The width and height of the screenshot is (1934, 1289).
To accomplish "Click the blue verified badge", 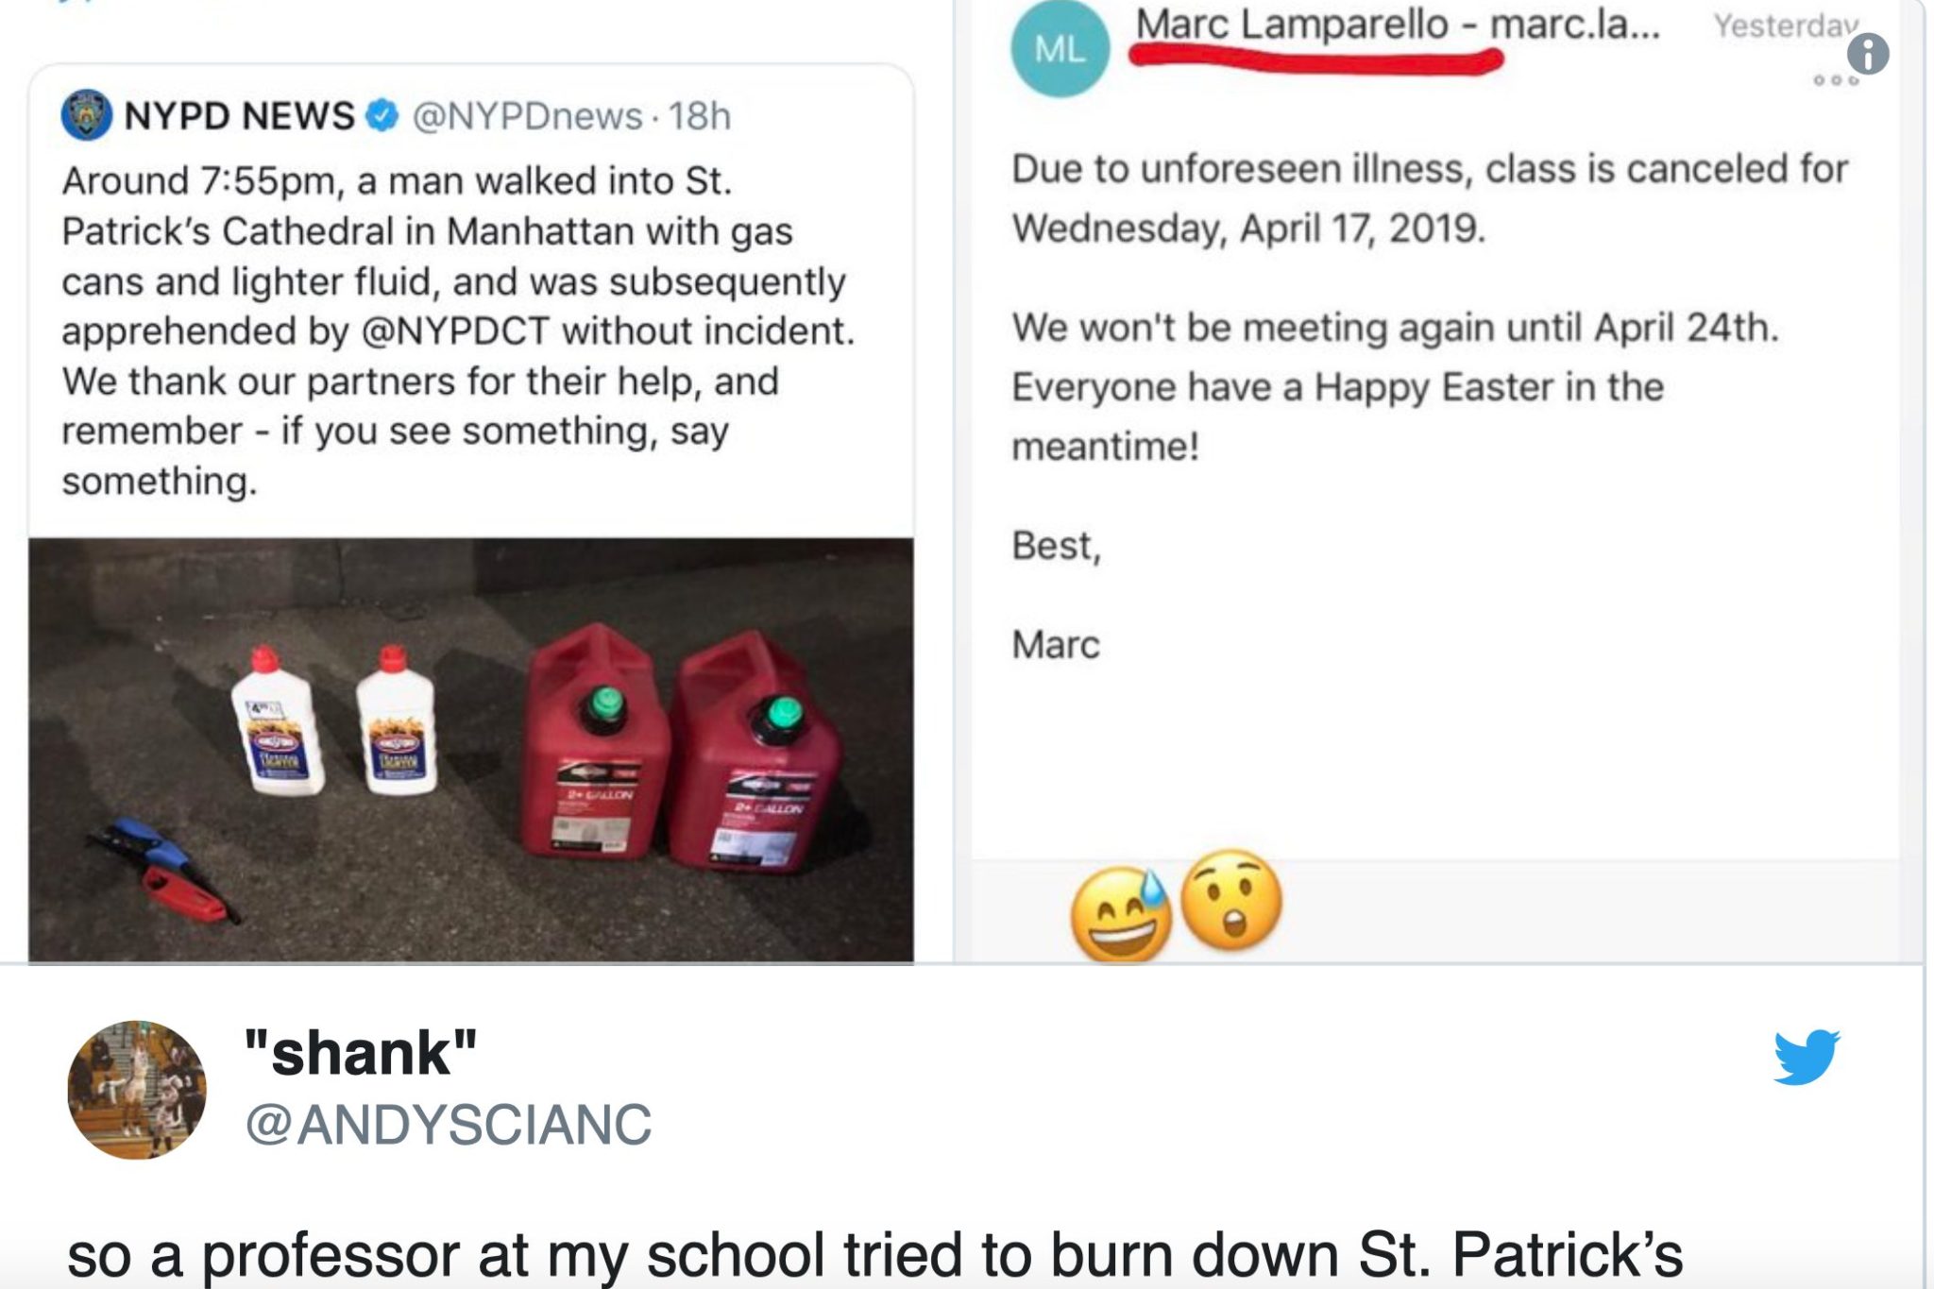I will tap(382, 115).
